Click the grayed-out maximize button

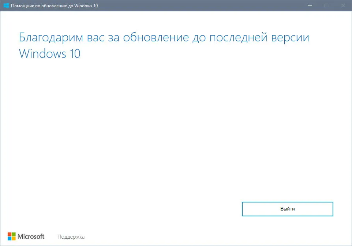[x=326, y=5]
